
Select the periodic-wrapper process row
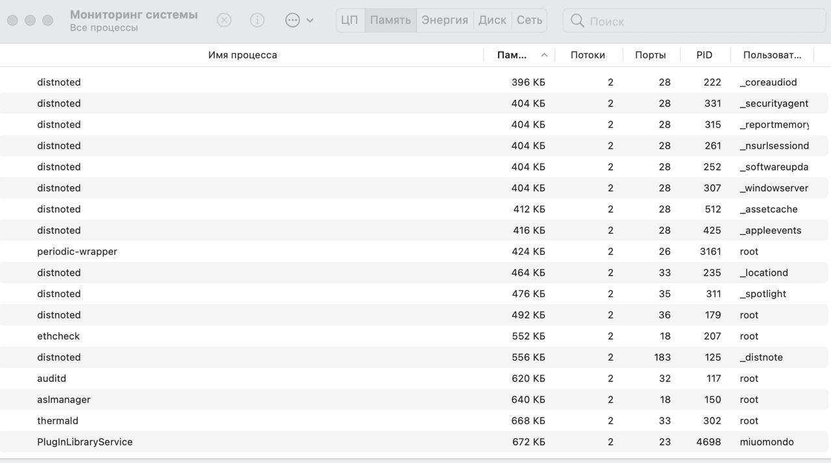(414, 252)
